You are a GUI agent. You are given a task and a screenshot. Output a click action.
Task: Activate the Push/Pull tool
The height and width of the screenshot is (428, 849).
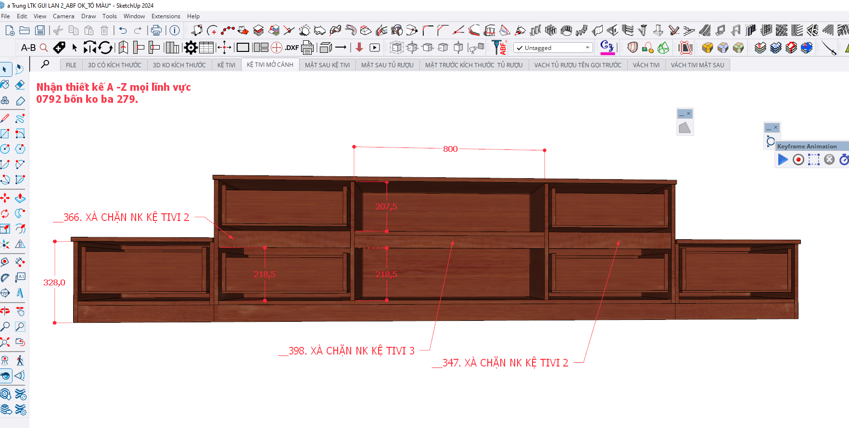tap(20, 198)
